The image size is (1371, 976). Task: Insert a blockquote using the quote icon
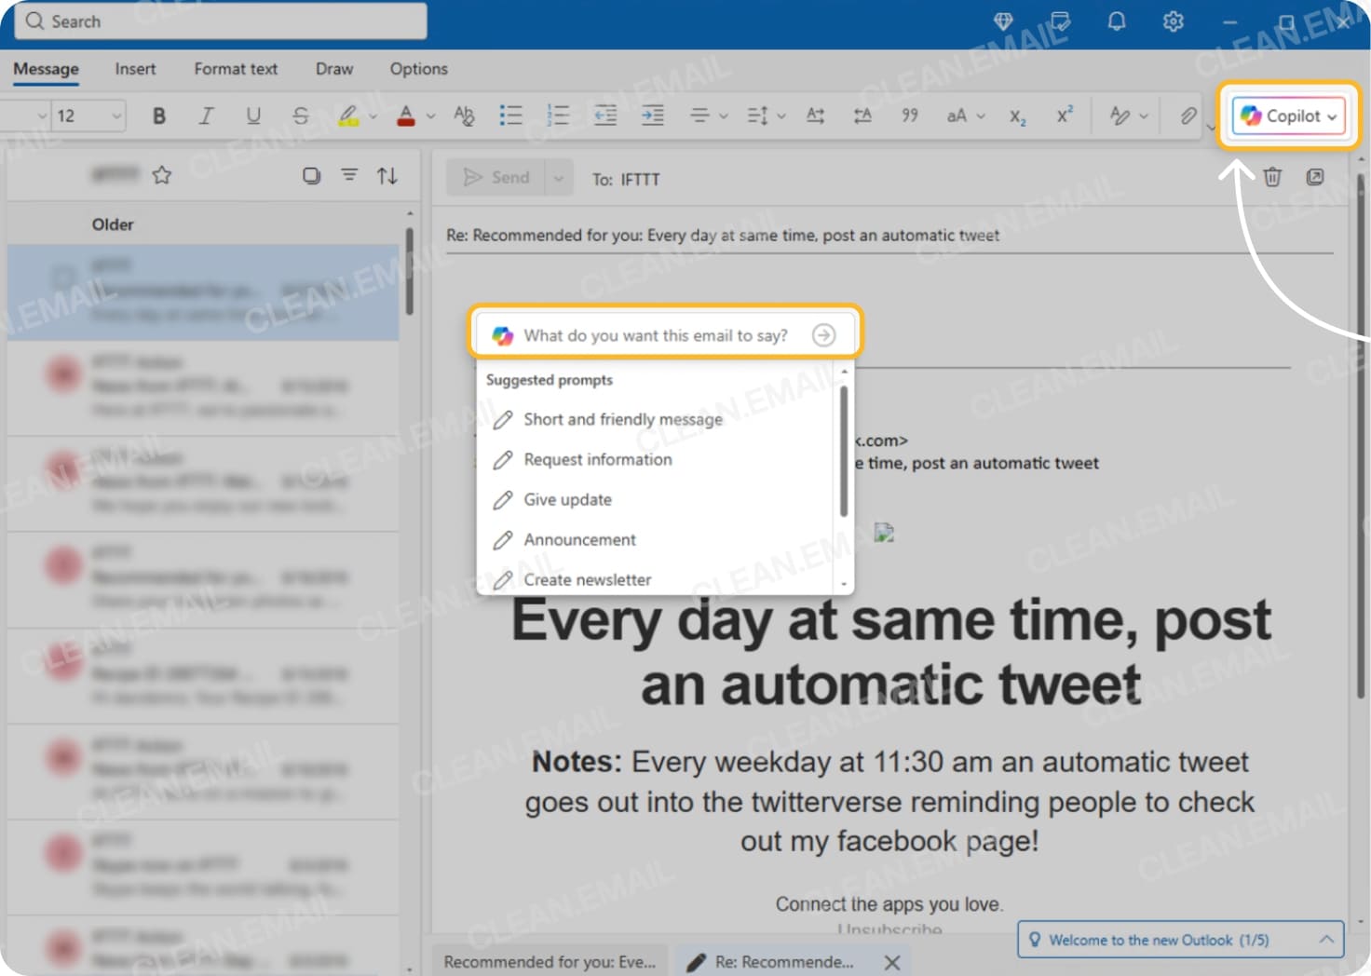(x=910, y=115)
